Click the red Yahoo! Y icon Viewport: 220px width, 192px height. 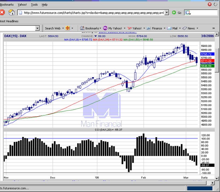tap(129, 28)
